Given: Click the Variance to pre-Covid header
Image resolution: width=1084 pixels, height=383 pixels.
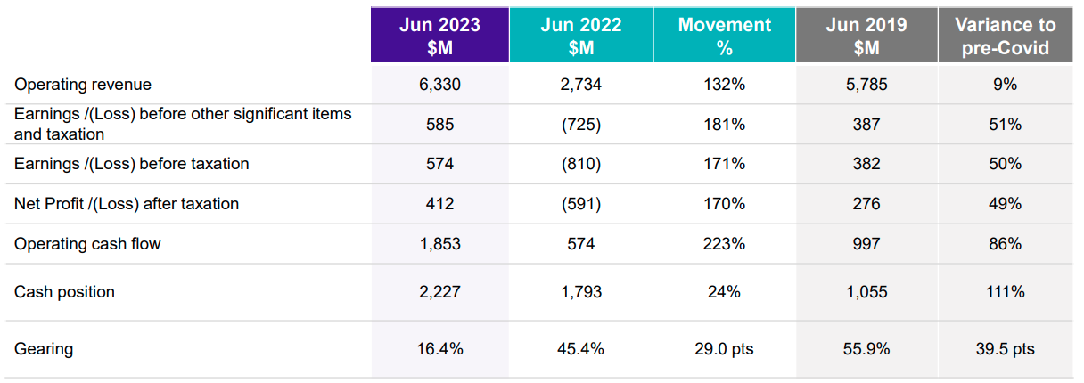Looking at the screenshot, I should pyautogui.click(x=1006, y=36).
